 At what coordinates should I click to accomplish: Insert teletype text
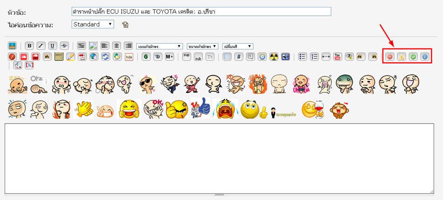coord(210,57)
